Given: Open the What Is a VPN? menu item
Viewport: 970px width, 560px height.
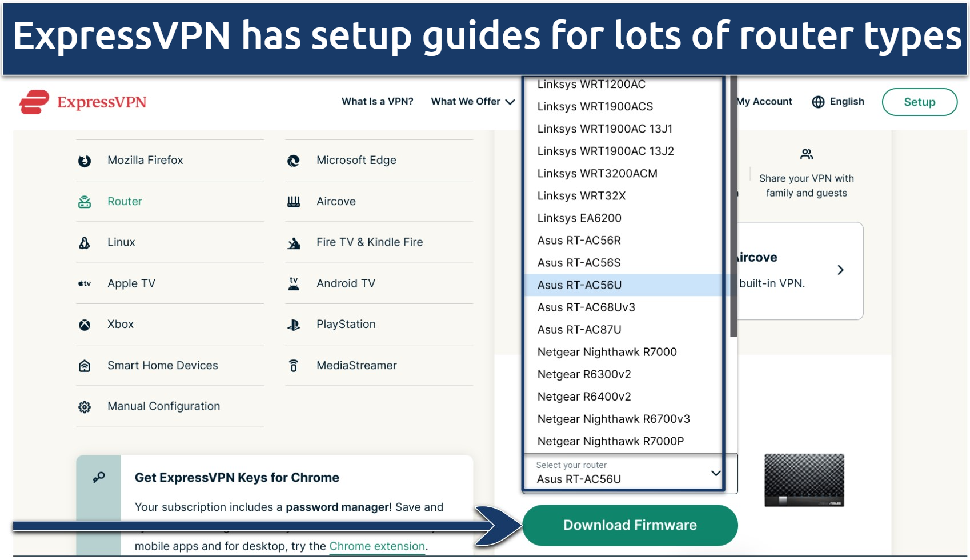Looking at the screenshot, I should [x=376, y=101].
